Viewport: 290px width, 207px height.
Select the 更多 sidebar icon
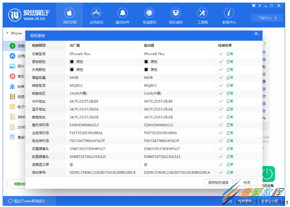point(12,137)
